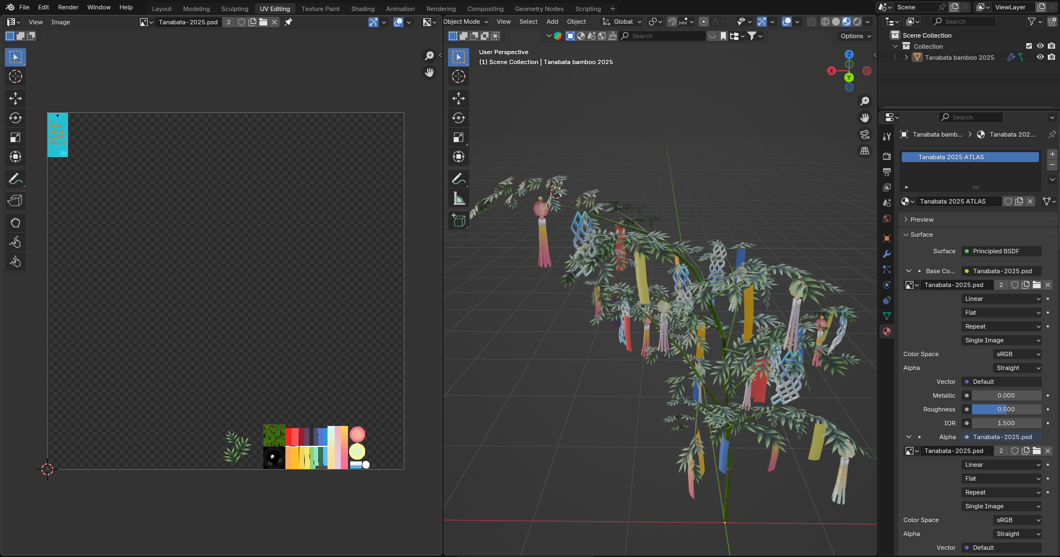
Task: Open the Object Mode dropdown
Action: [466, 22]
